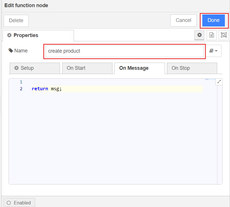Open the node description document icon
The height and width of the screenshot is (207, 230).
coord(211,35)
